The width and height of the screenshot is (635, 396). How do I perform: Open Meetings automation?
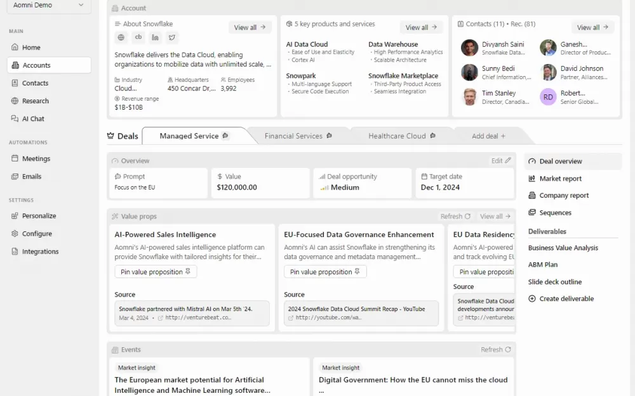tap(49, 158)
